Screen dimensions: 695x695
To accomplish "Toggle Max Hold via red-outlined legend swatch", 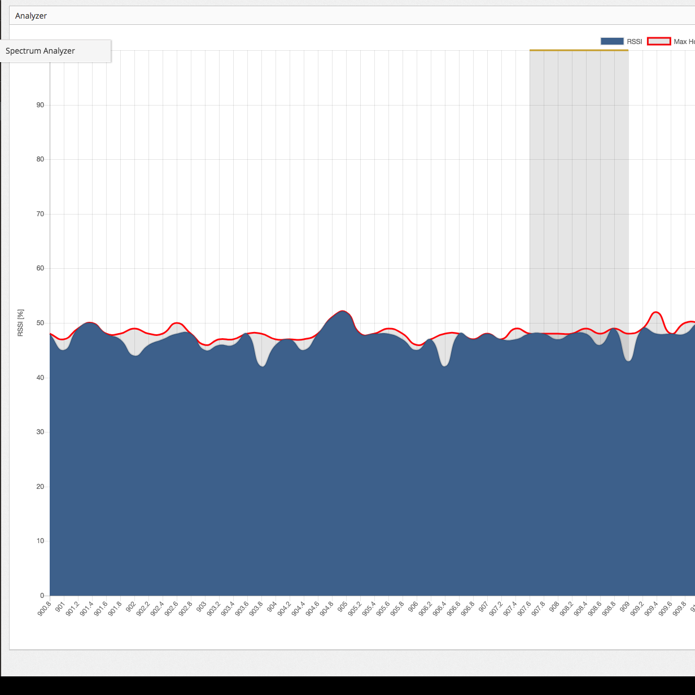I will [x=658, y=41].
